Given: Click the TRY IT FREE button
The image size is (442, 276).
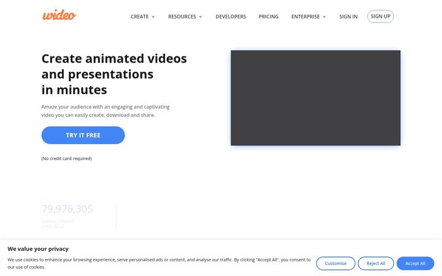Looking at the screenshot, I should click(x=83, y=135).
